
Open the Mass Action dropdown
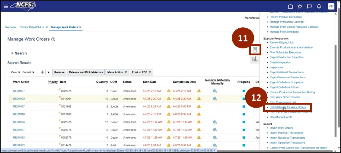pos(117,72)
